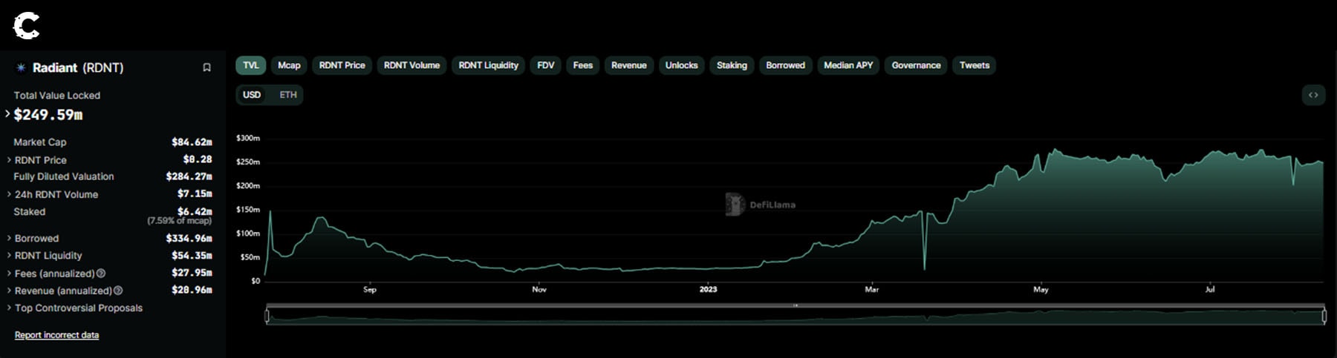The height and width of the screenshot is (358, 1337).
Task: Click the embed code icon at chart right
Action: pyautogui.click(x=1312, y=95)
